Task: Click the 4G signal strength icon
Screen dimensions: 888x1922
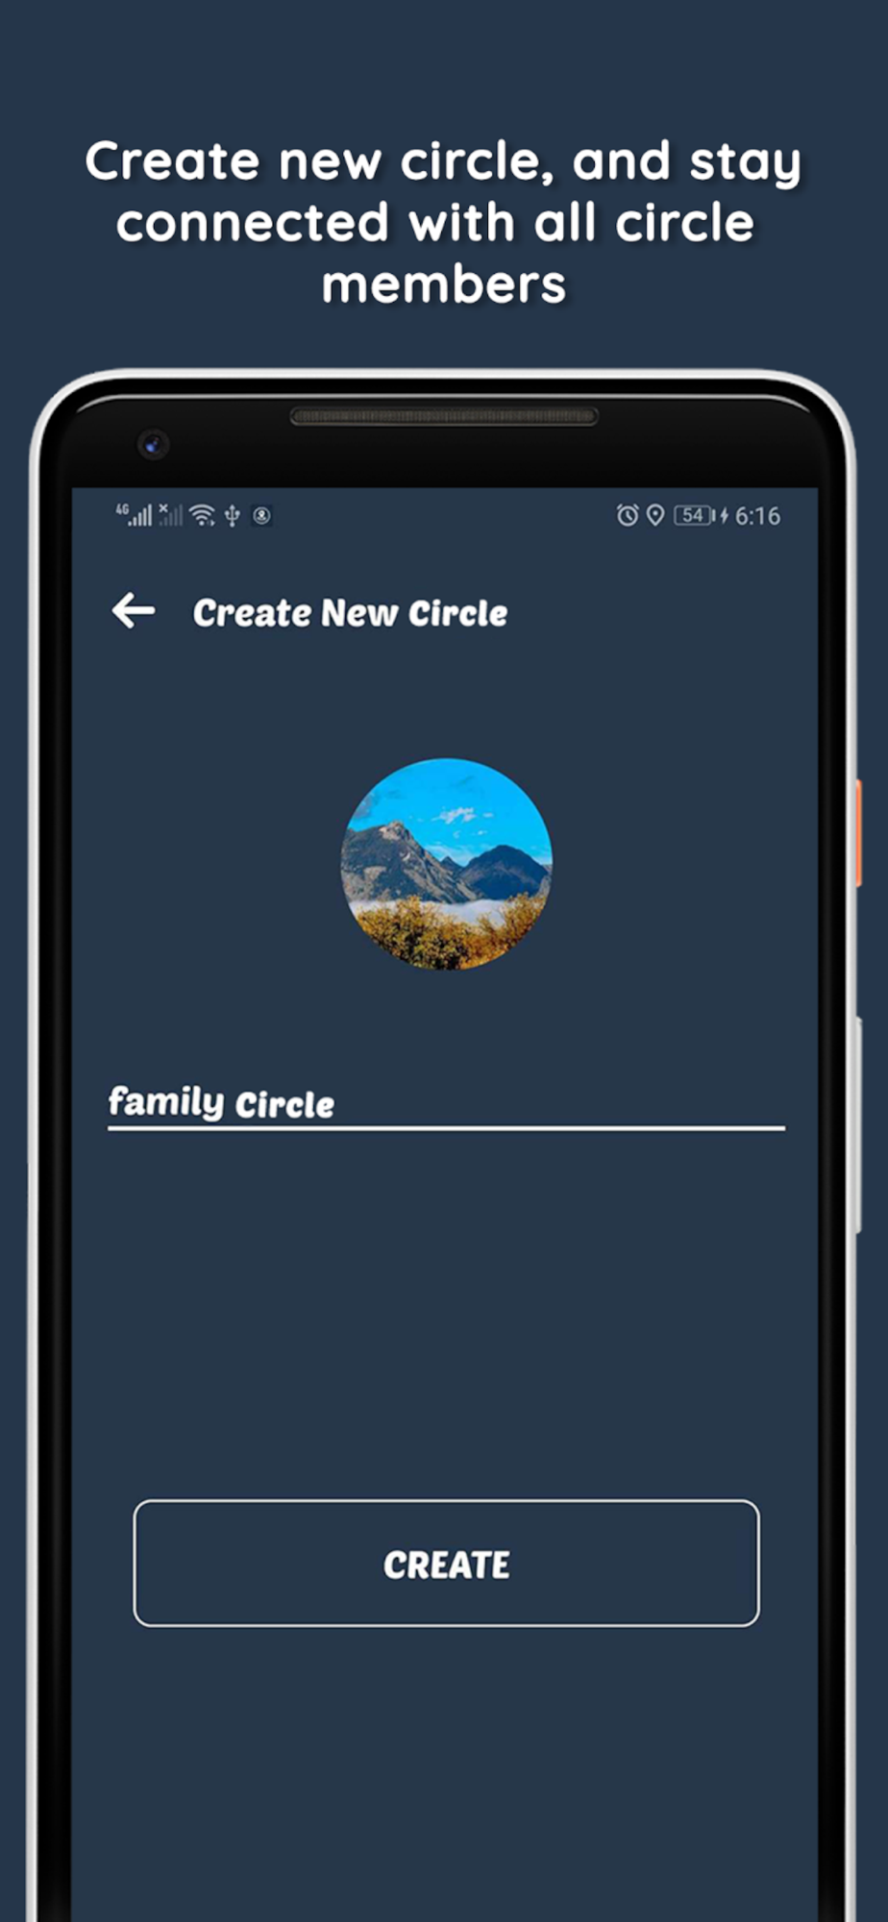Action: click(134, 515)
